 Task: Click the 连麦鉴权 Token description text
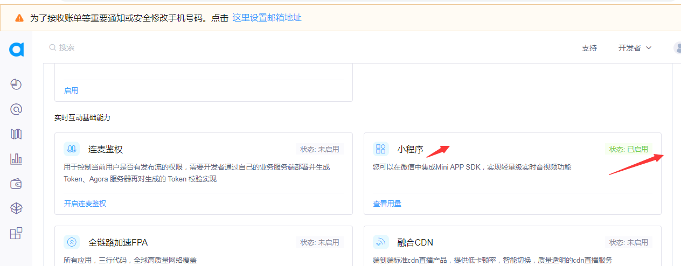pos(197,173)
